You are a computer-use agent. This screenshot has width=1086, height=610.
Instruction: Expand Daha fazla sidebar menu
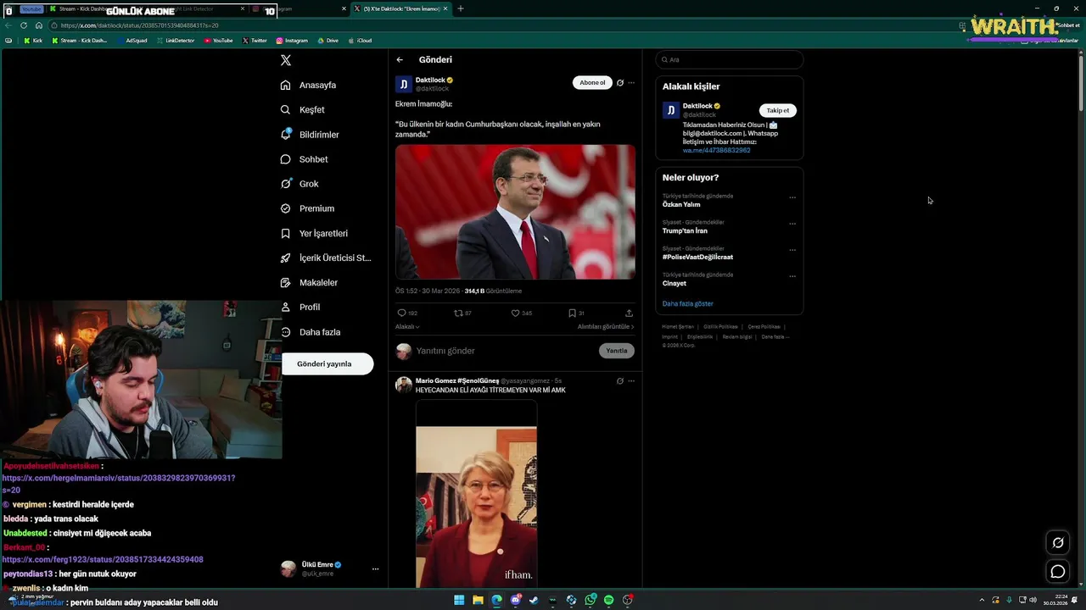311,332
